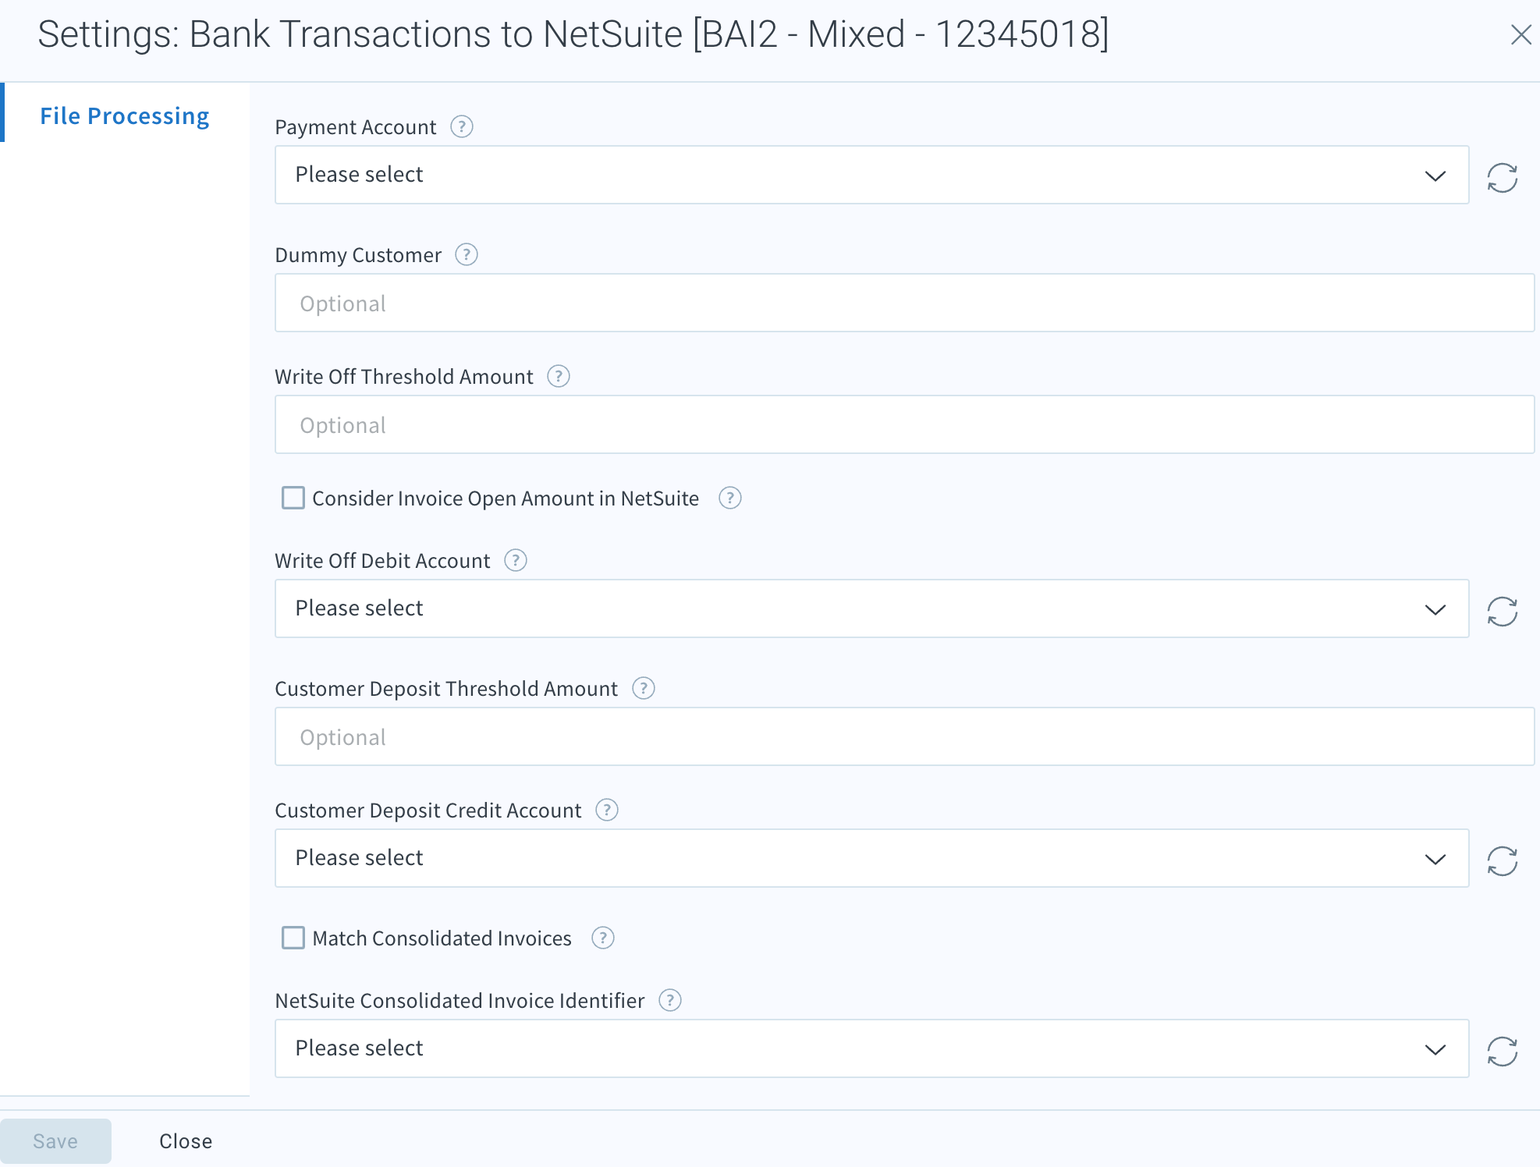Open the Write Off Debit Account dropdown
The height and width of the screenshot is (1167, 1540).
pyautogui.click(x=871, y=608)
